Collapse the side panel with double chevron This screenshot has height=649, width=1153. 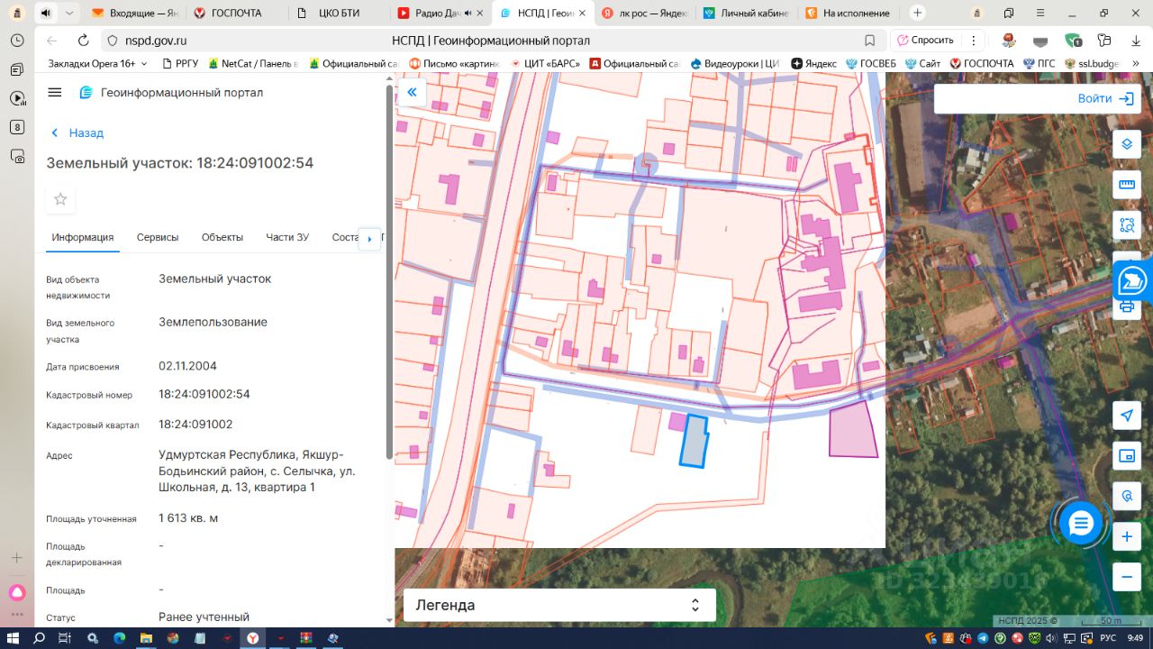pos(412,92)
